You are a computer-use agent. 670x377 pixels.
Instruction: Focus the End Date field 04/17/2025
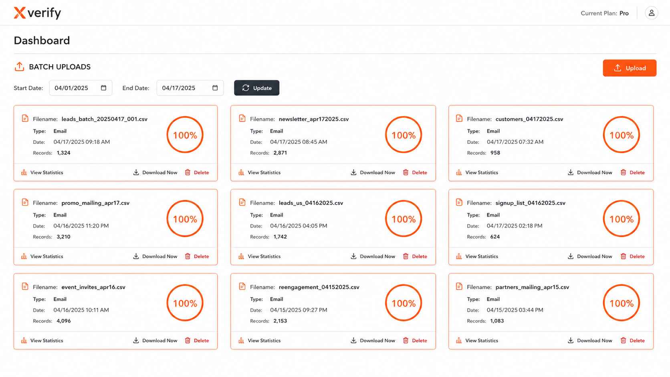190,88
